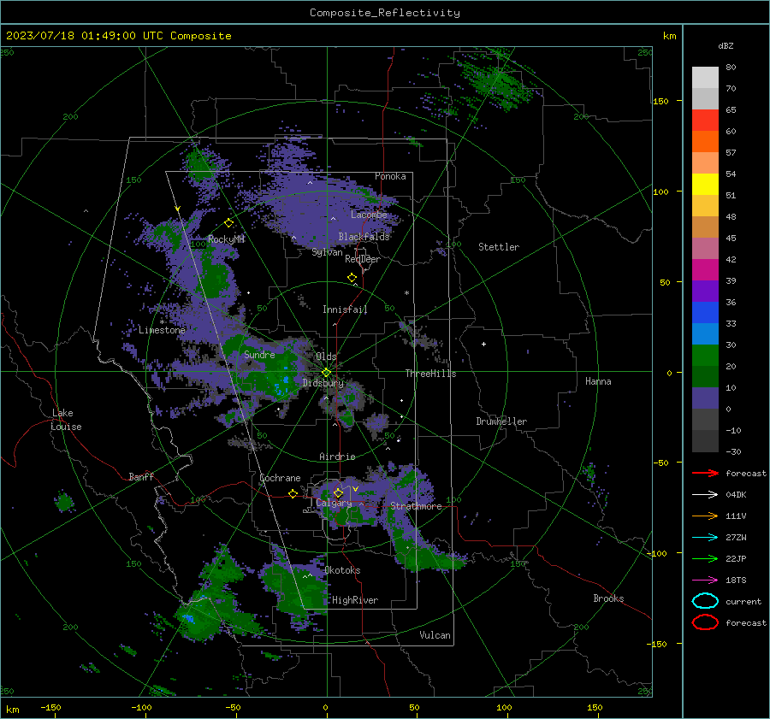Click the Composite_Reflectivity title
Image resolution: width=770 pixels, height=719 pixels.
(x=384, y=13)
